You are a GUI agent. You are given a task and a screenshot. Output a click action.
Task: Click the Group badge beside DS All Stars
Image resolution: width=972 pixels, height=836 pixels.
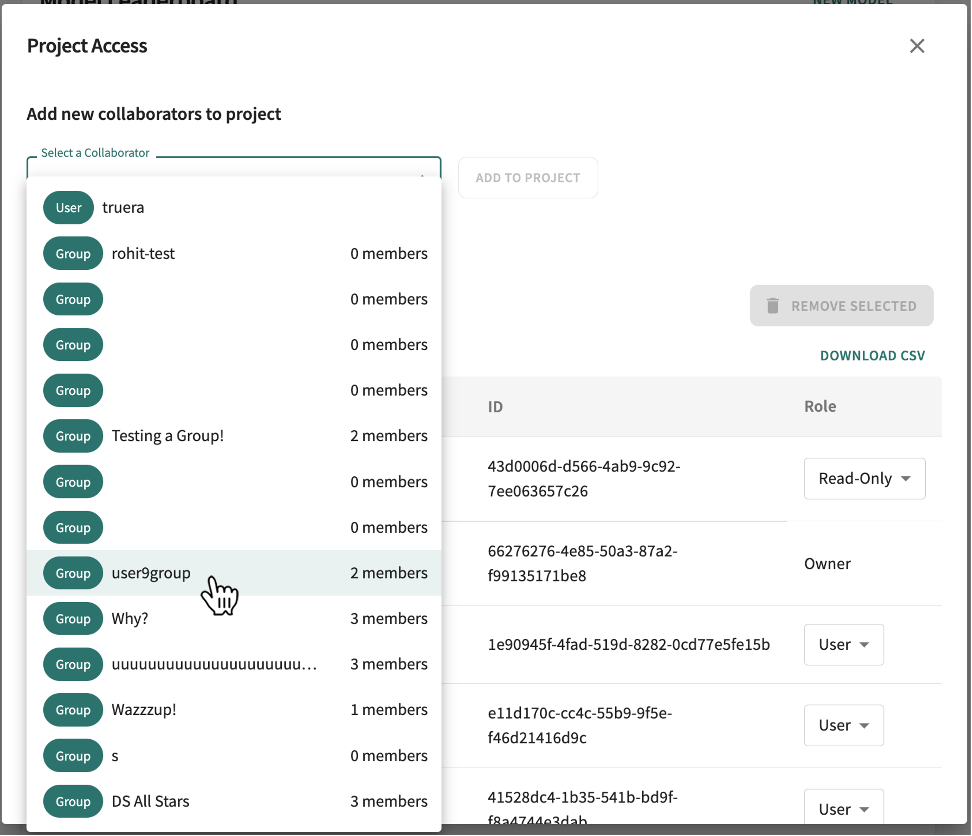click(73, 801)
